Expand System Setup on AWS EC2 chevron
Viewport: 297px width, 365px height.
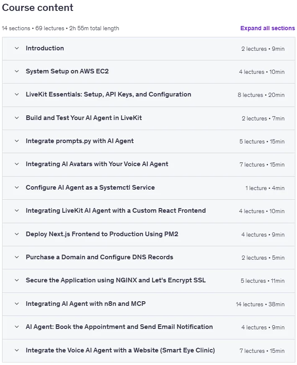click(x=17, y=71)
